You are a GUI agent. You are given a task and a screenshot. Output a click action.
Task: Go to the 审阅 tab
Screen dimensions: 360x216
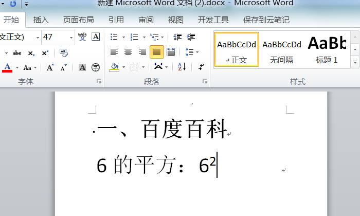pyautogui.click(x=146, y=20)
